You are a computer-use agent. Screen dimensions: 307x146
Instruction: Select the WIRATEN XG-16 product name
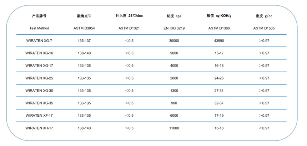(x=39, y=53)
